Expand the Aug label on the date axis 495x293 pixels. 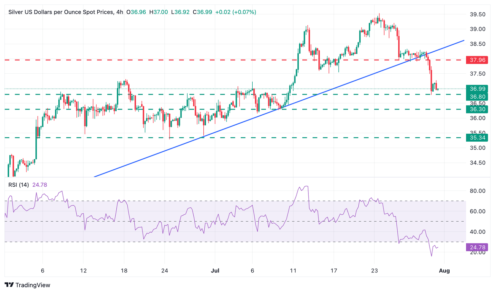(x=444, y=271)
